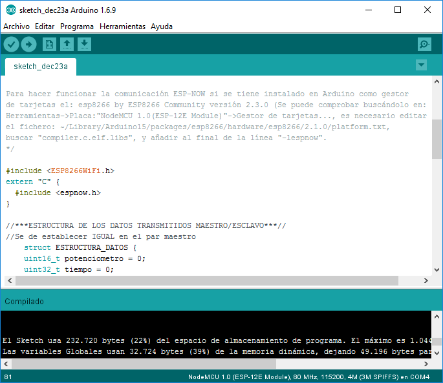Screen dimensions: 443x383
Task: Open the Programa menu
Action: (77, 26)
